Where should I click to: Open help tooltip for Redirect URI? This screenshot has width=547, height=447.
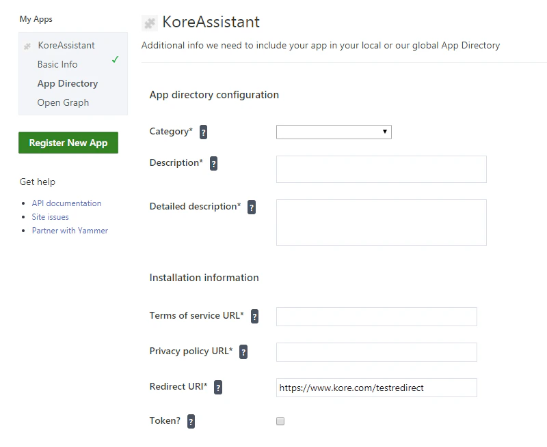pos(217,387)
